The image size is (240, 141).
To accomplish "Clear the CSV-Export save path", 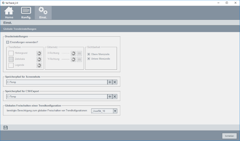I will coord(115,97).
